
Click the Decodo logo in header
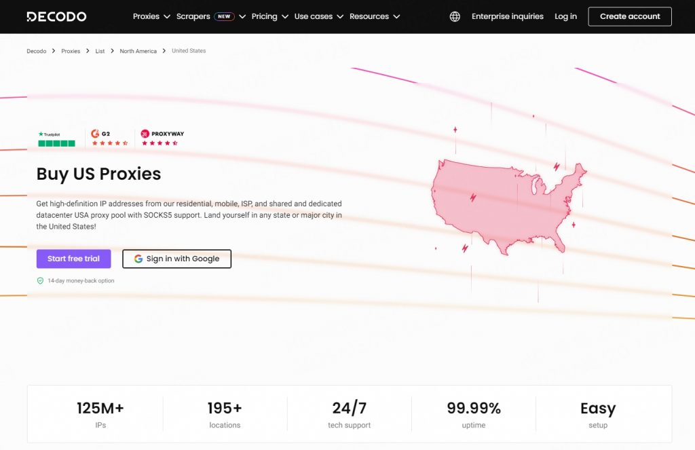coord(56,17)
